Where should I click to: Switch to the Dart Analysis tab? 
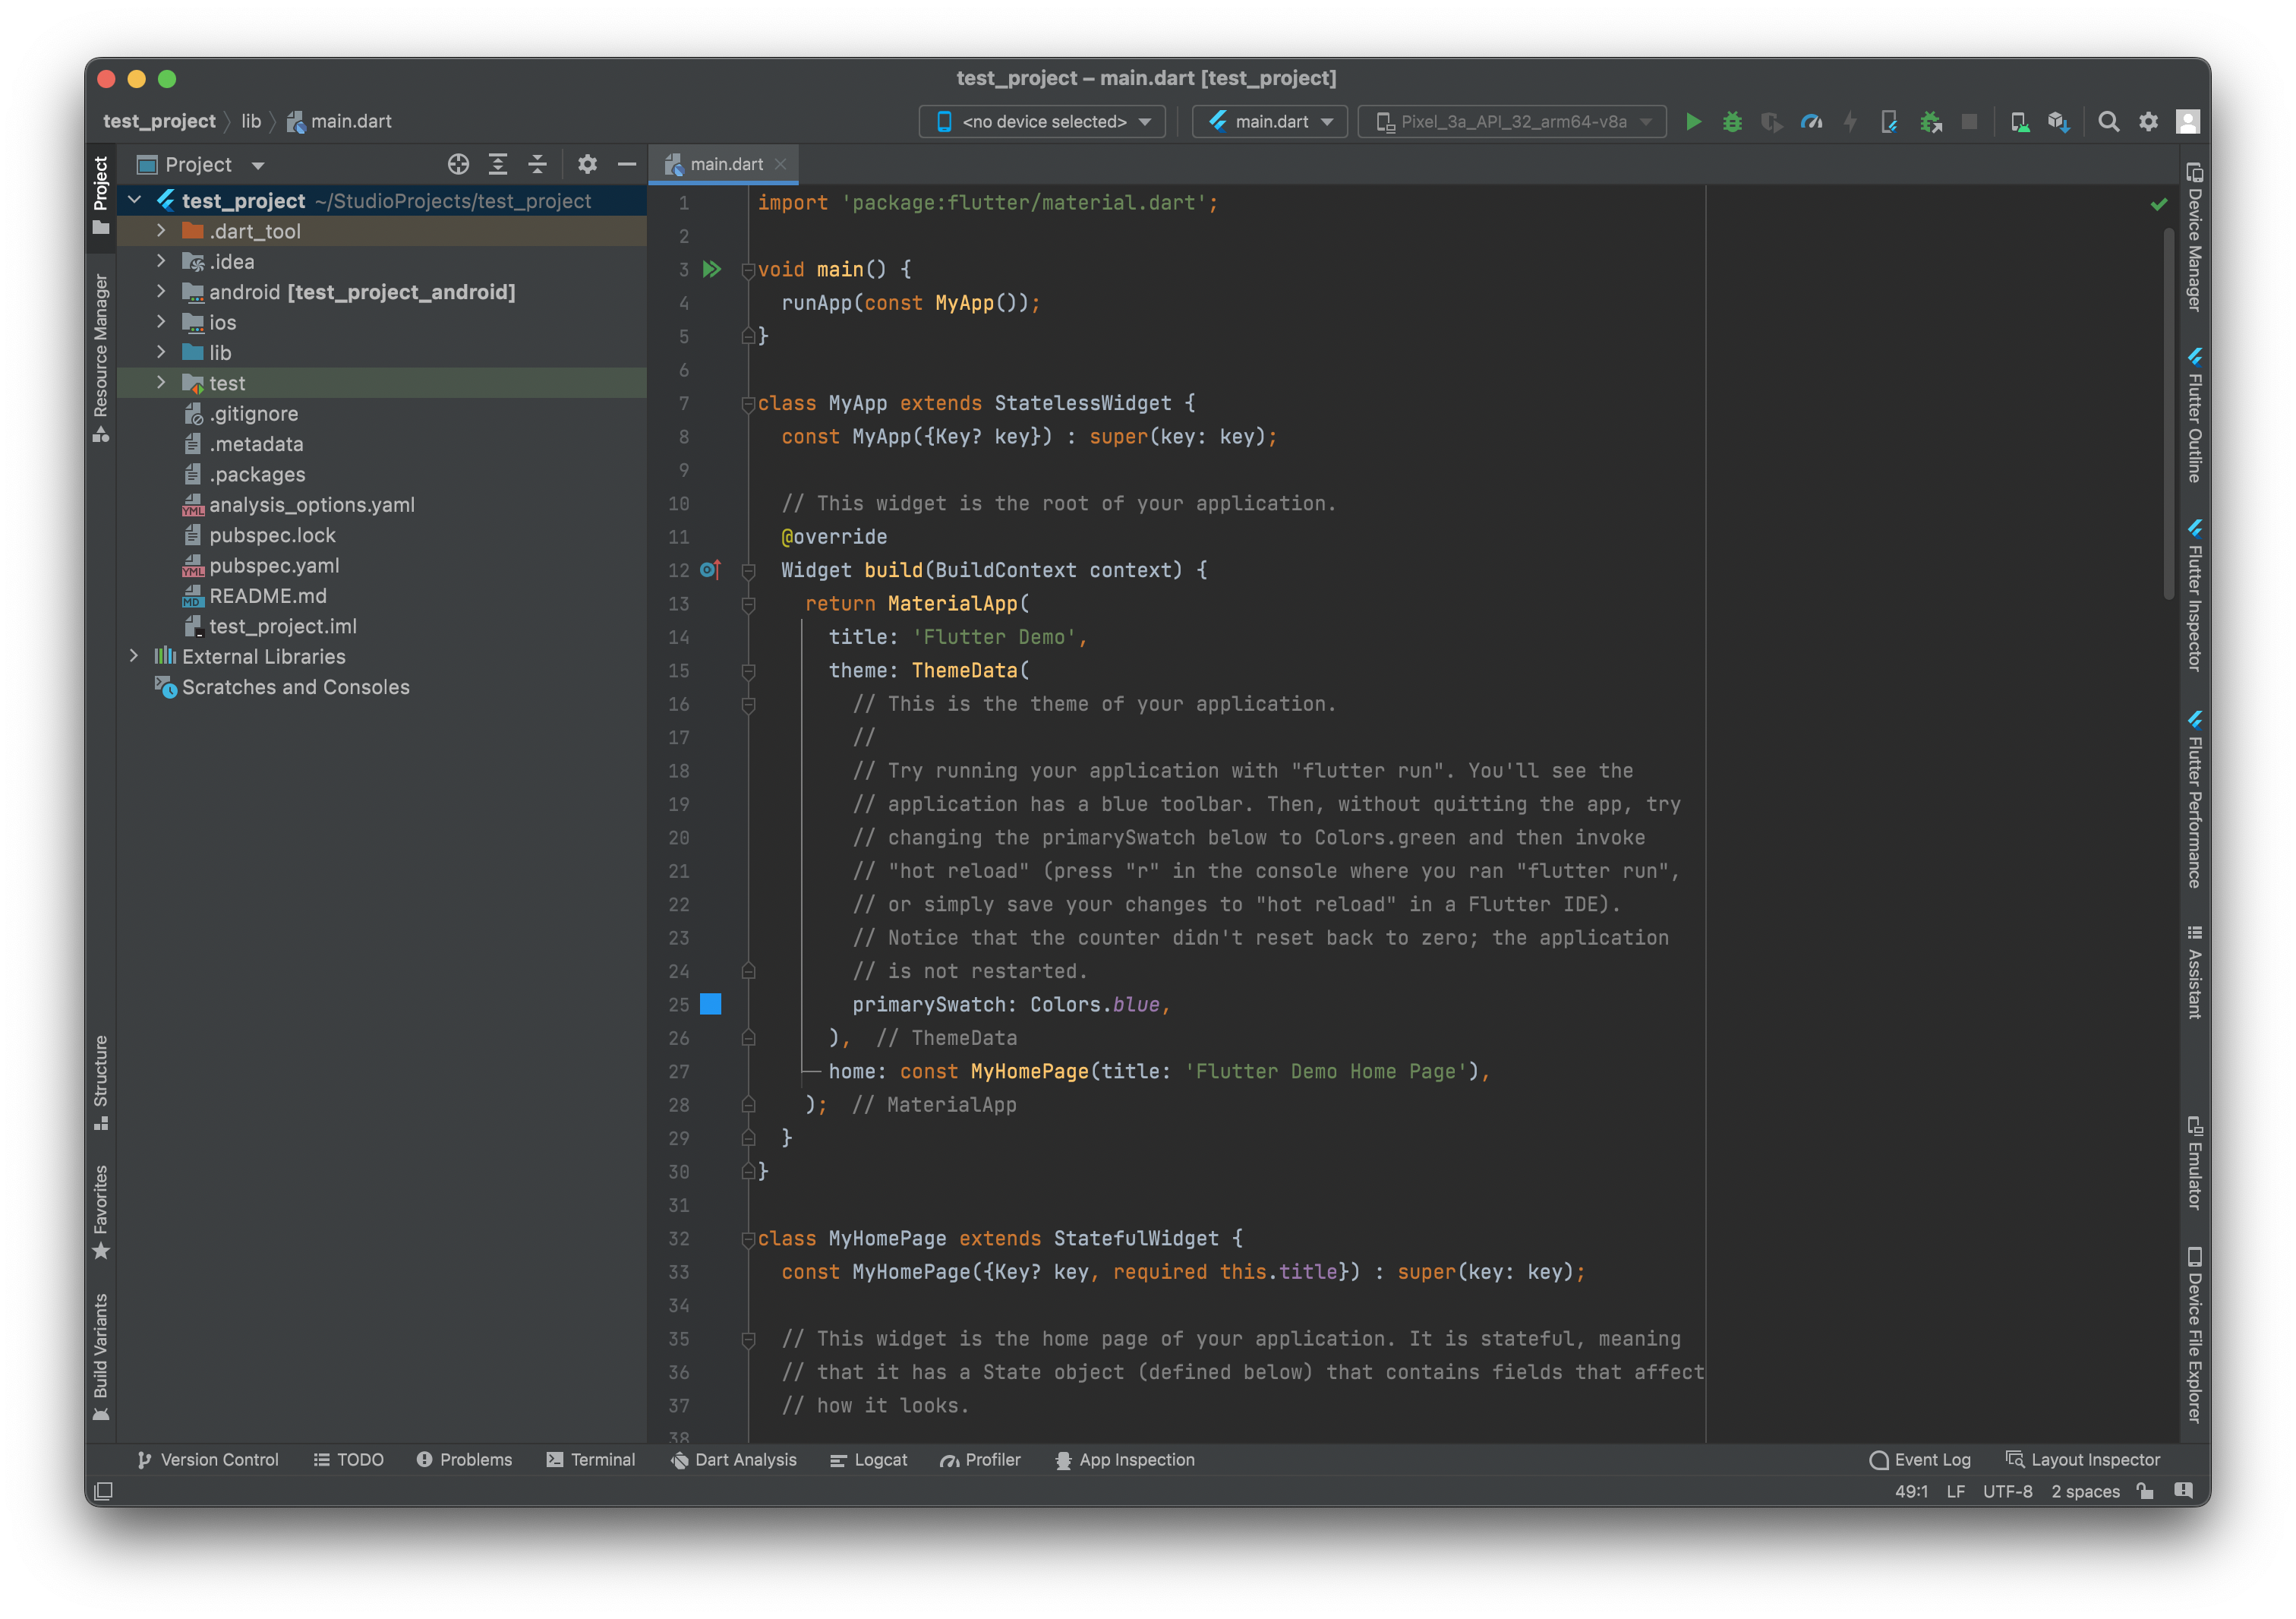(x=733, y=1460)
